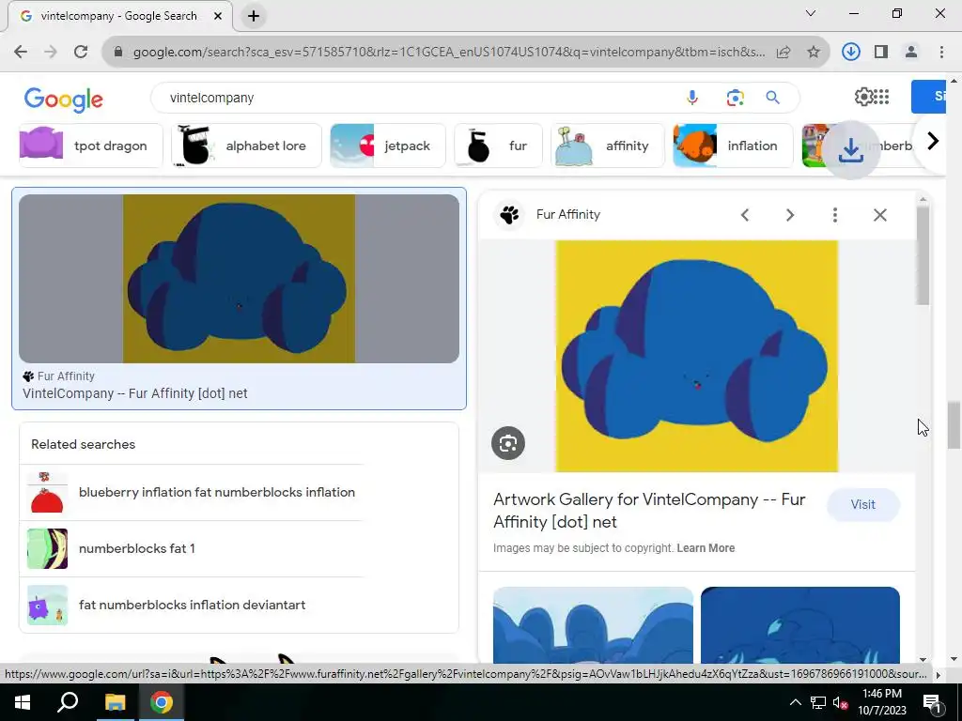Select the fur chip
This screenshot has width=962, height=721.
(x=498, y=146)
